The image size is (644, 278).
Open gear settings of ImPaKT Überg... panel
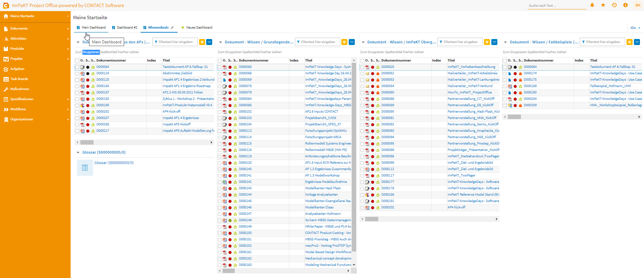click(x=487, y=42)
